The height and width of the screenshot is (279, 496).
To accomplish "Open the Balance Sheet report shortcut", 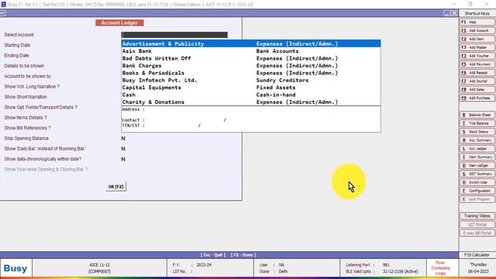I will [477, 115].
